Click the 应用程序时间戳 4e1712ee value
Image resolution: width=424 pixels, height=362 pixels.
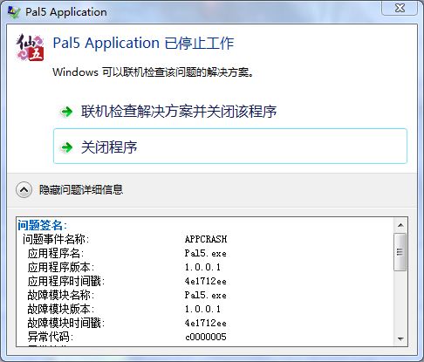click(205, 281)
